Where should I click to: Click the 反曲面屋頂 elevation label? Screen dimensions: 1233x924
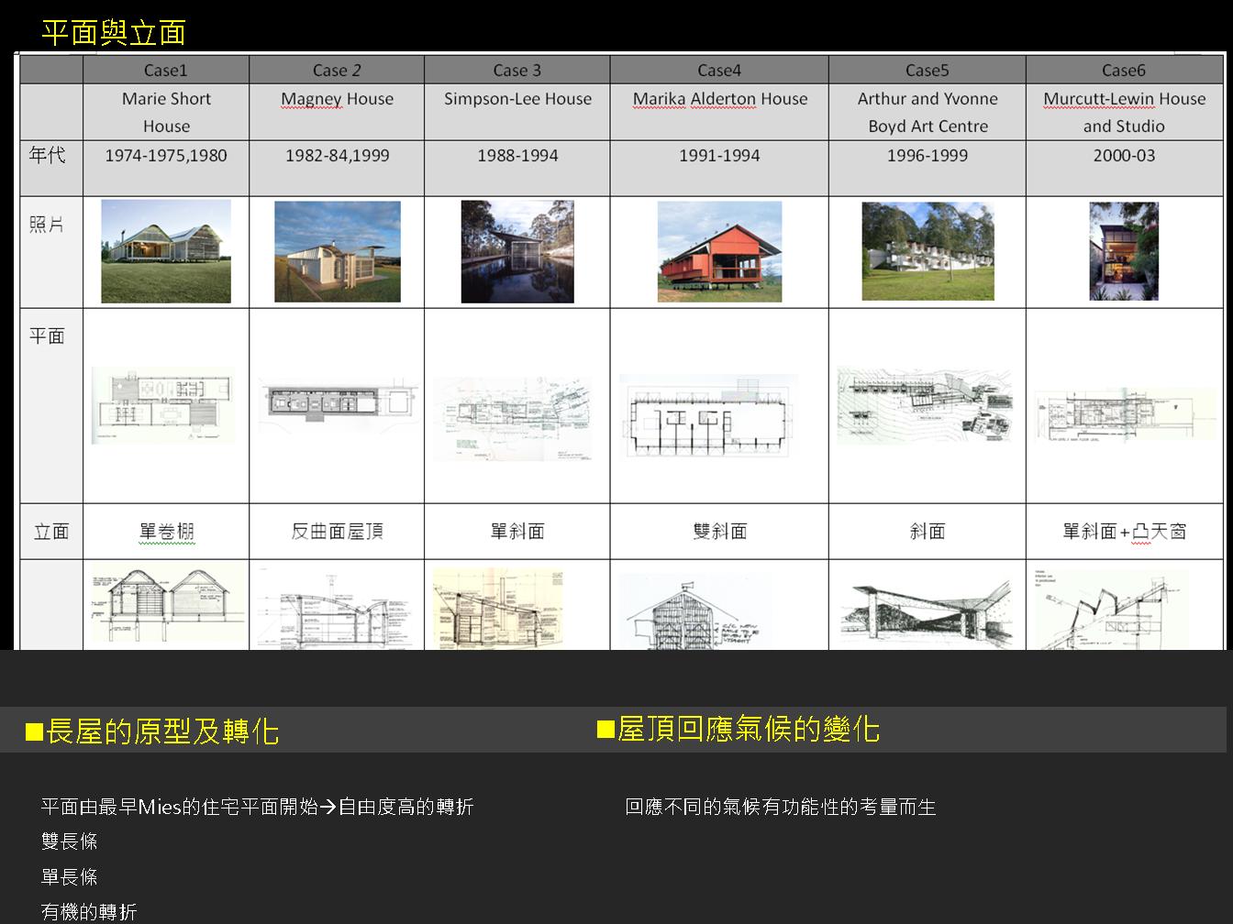coord(338,532)
